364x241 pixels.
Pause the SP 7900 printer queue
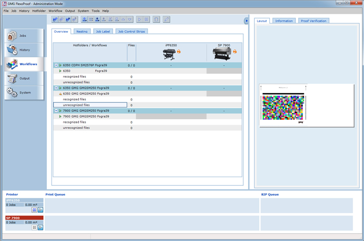click(34, 227)
